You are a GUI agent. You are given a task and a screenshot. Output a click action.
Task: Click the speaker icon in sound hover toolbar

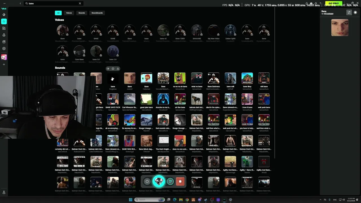point(108,69)
